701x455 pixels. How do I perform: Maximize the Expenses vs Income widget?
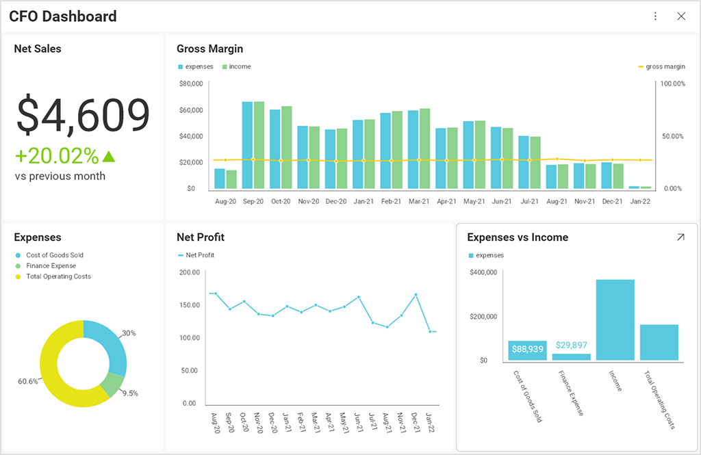coord(680,237)
